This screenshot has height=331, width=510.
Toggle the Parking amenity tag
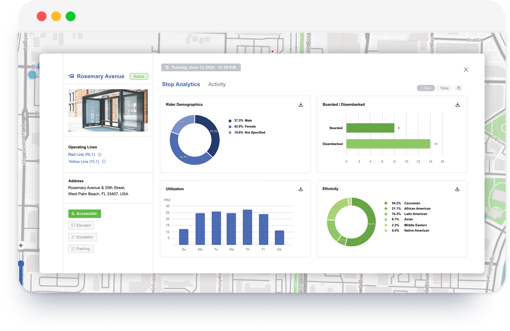click(81, 249)
